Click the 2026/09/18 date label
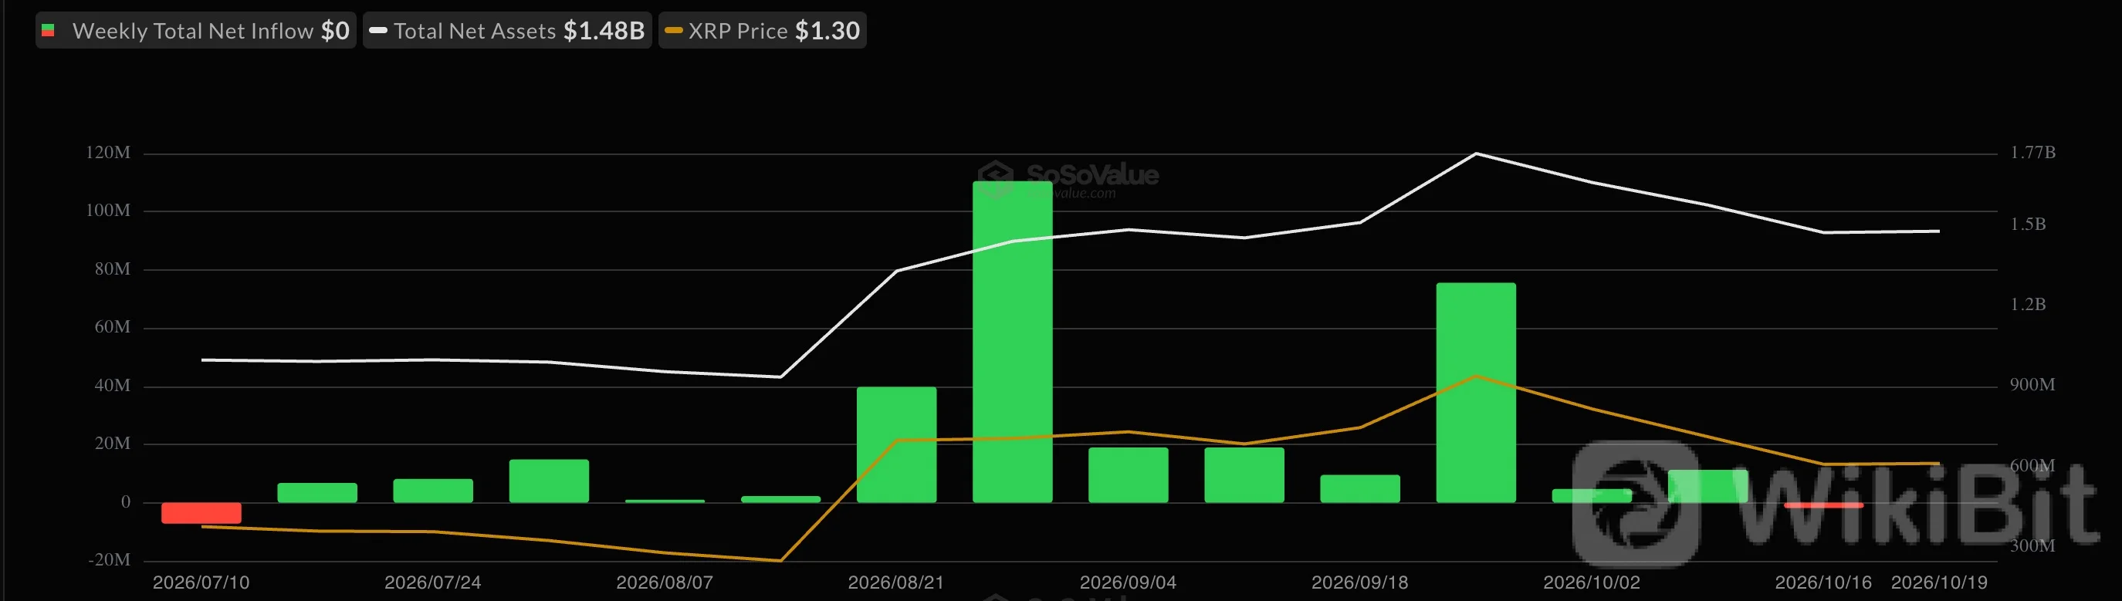Screen dimensions: 2122x601 click(x=1360, y=583)
